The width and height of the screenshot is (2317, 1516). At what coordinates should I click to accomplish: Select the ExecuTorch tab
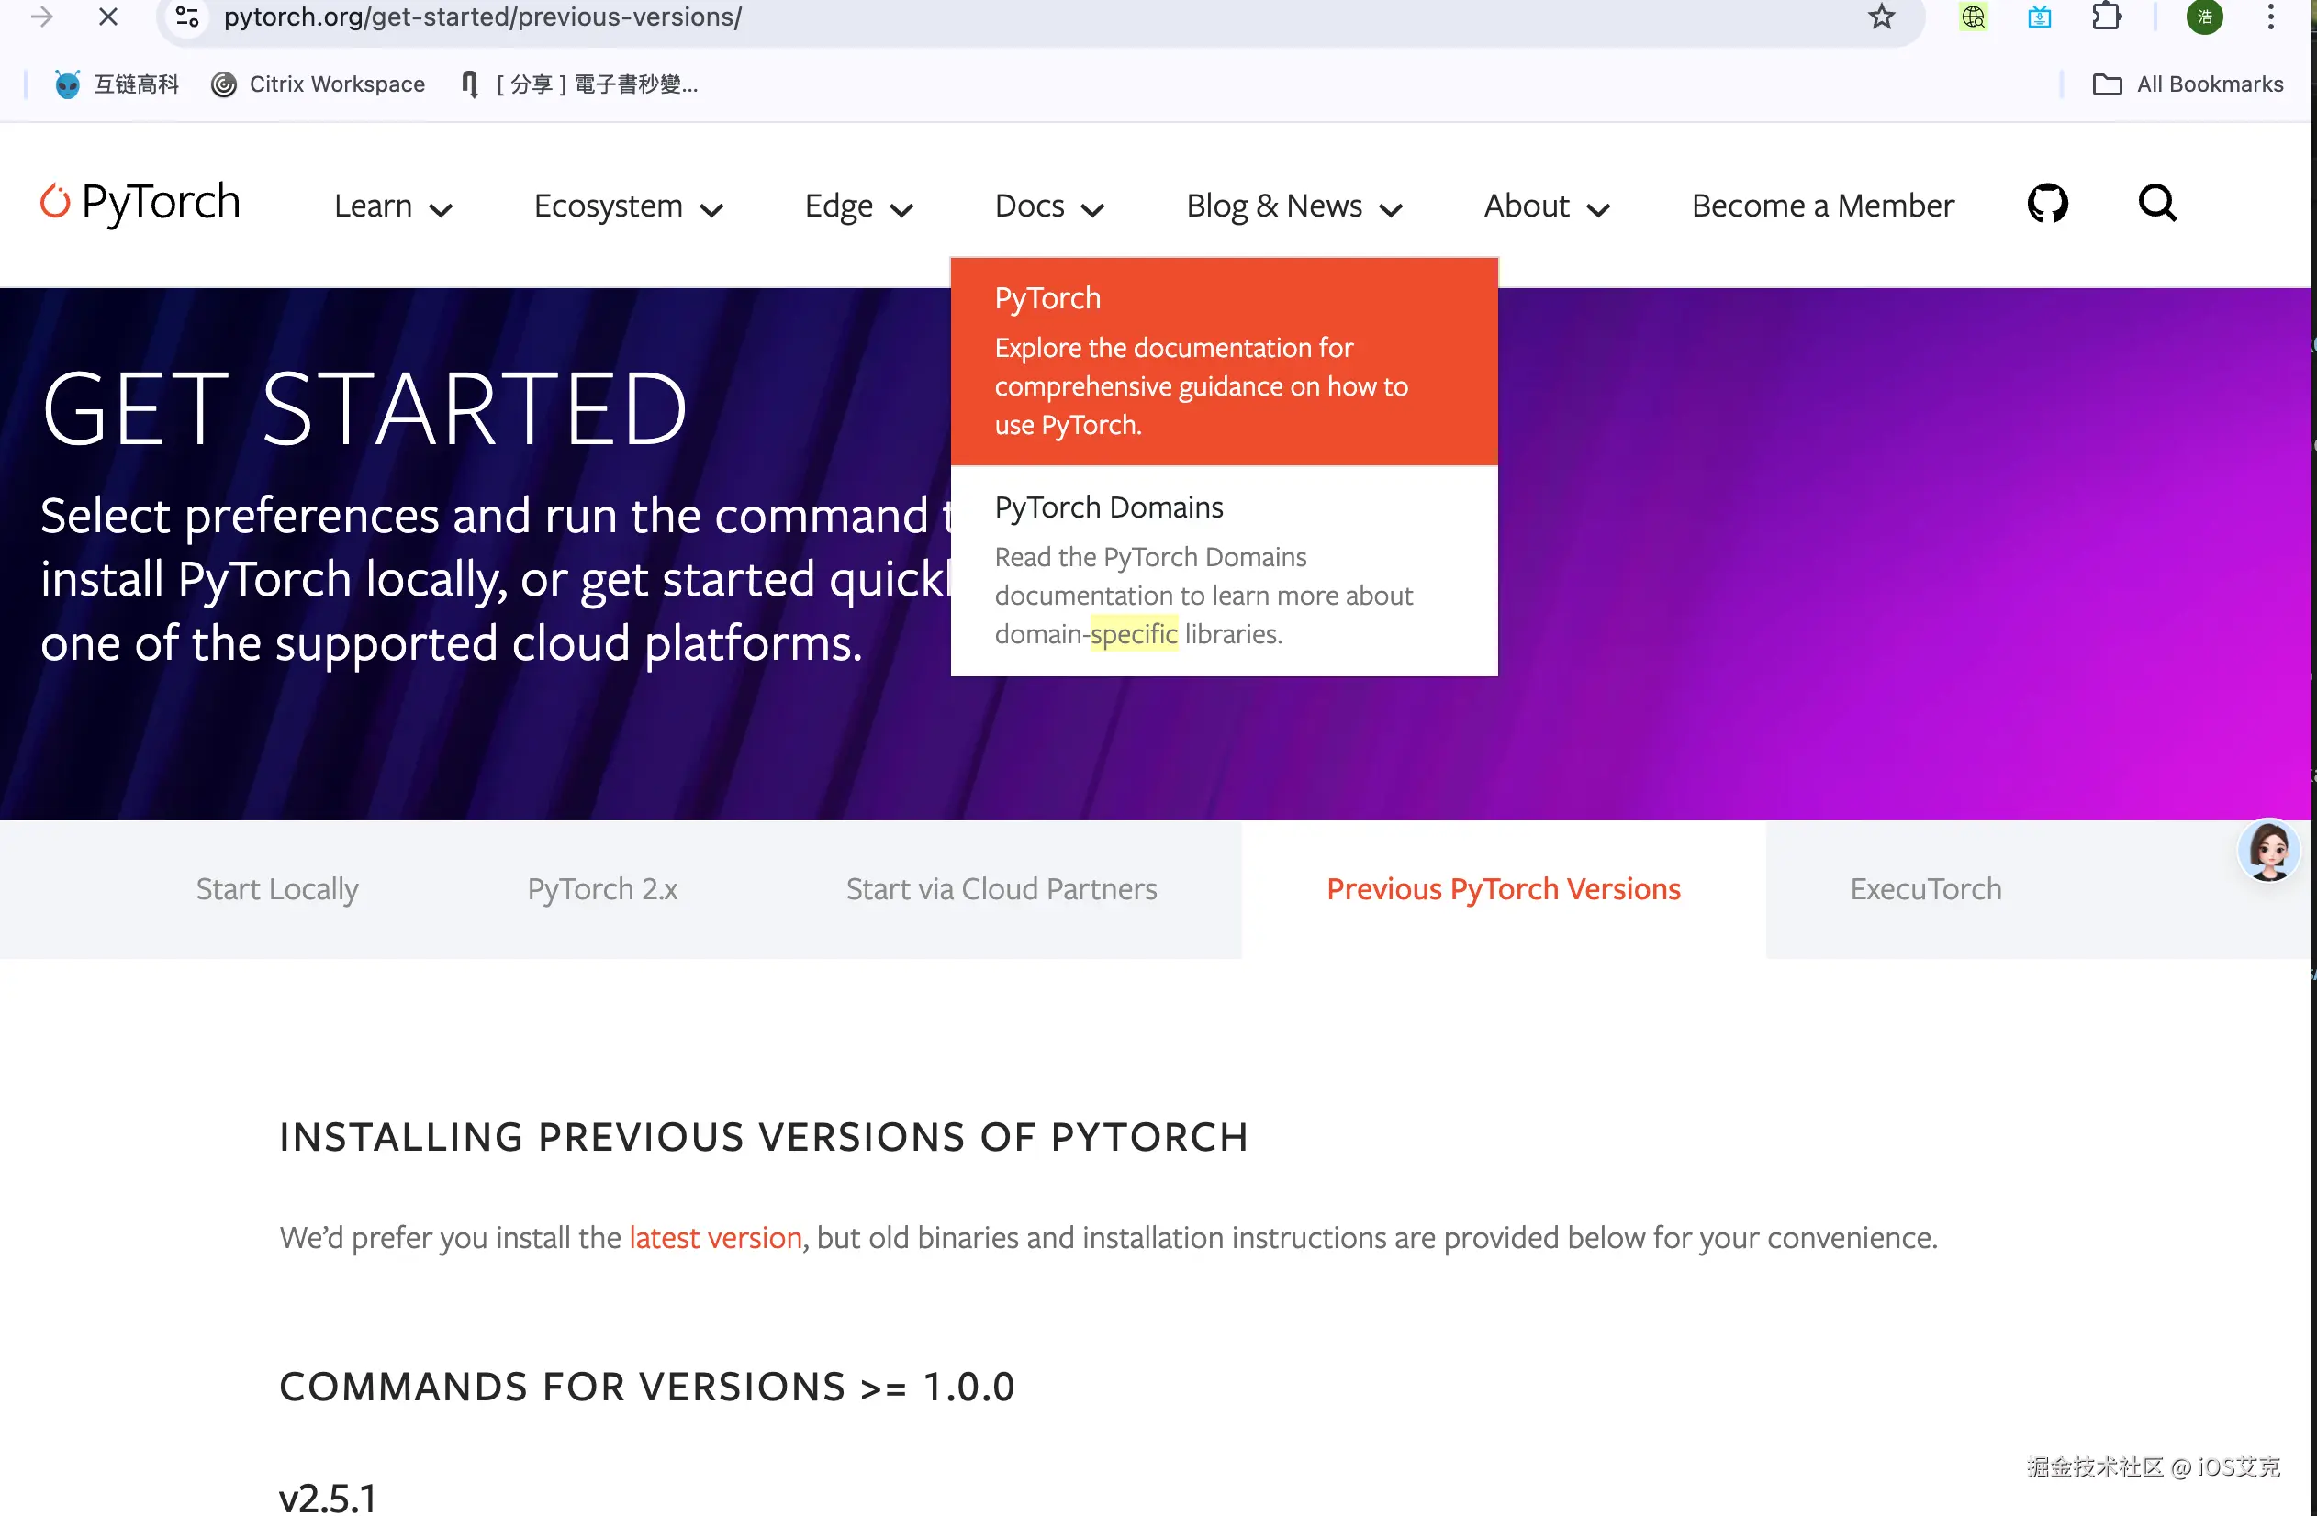point(1925,889)
